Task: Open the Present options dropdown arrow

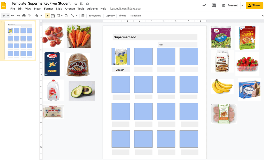Action: click(x=242, y=5)
